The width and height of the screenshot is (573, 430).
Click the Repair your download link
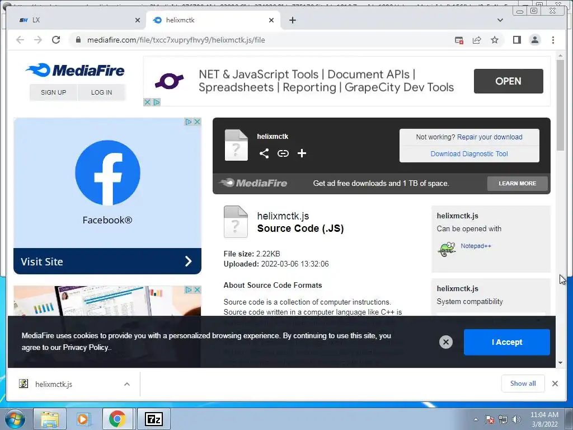(490, 137)
